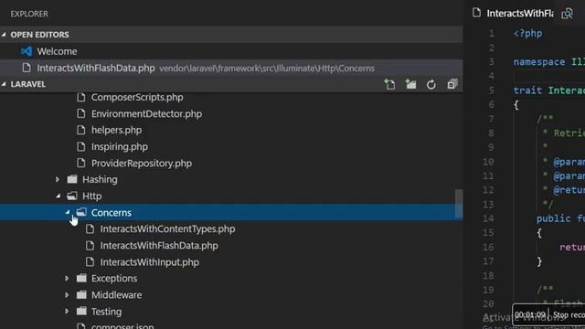Open InteractsWithFlashData.php in Concerns folder
Screen dimensions: 585x329
[159, 246]
